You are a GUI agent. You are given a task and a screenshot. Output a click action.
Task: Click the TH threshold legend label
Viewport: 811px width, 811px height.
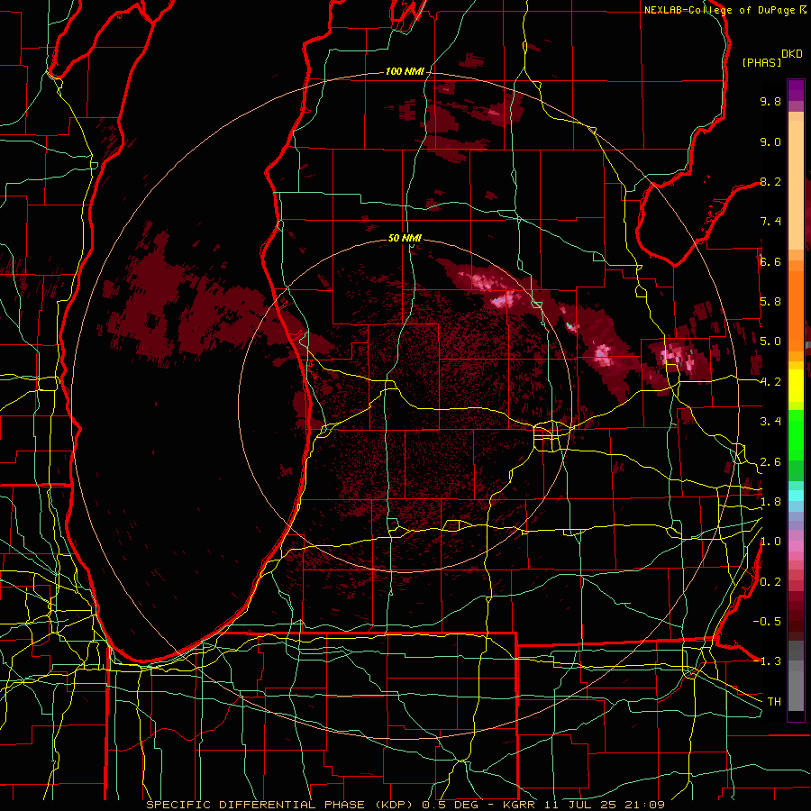coord(774,702)
